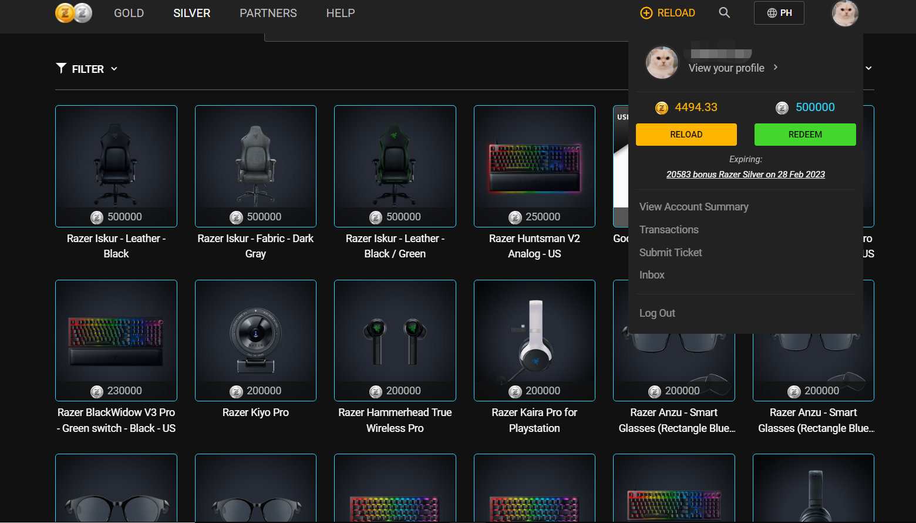Open Razer Kiyo Pro webcam thumbnail
Viewport: 916px width, 523px height.
pos(255,341)
